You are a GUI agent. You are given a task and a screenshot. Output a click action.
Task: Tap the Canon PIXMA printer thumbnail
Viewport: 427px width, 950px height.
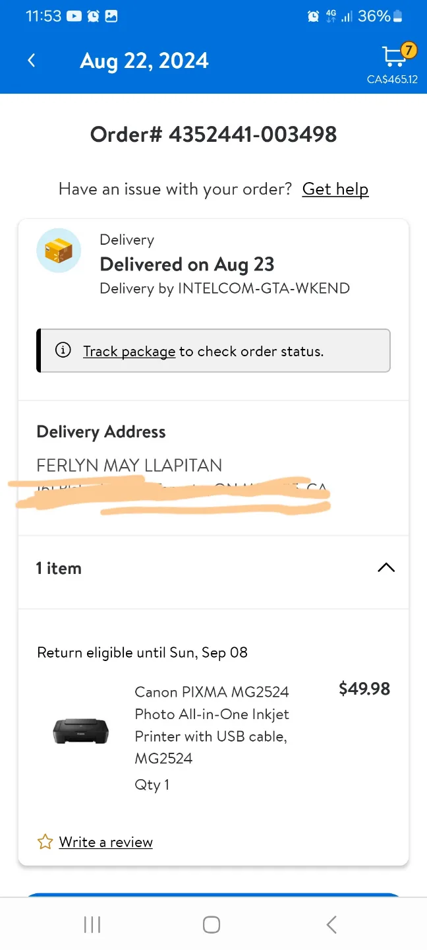click(80, 731)
